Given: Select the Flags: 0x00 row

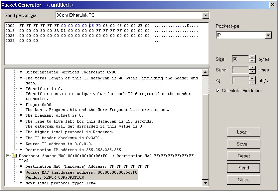Looking at the screenshot, I should pos(97,107).
